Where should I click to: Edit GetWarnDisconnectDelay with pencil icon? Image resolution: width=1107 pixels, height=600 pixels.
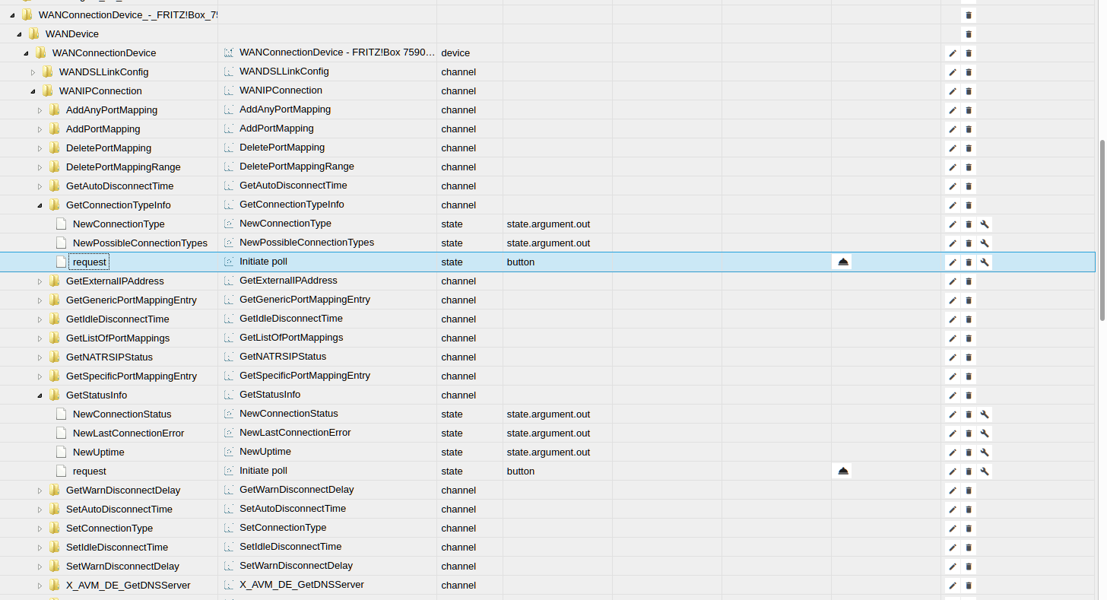[952, 490]
